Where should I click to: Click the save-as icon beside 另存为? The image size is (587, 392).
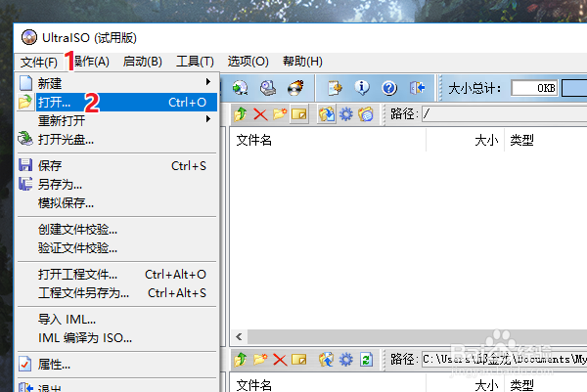25,184
